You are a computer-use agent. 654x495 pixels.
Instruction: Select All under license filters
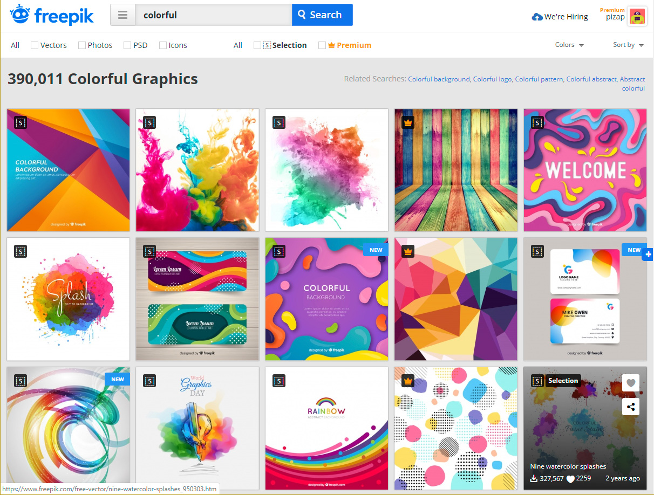pos(238,45)
